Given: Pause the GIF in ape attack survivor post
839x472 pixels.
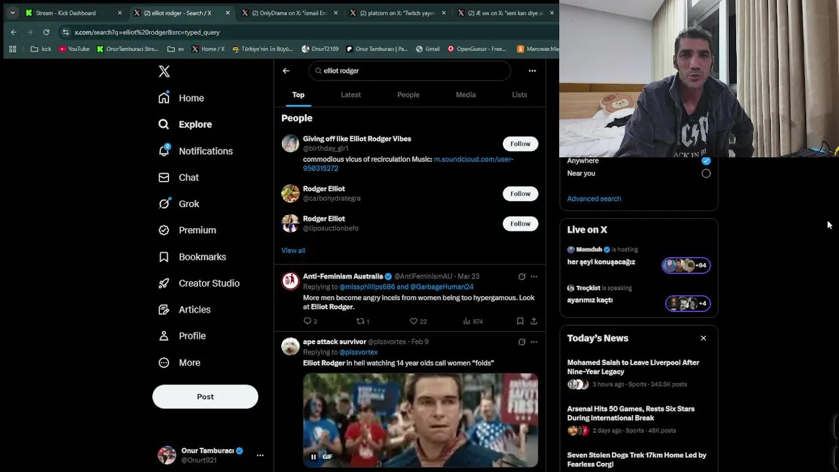Looking at the screenshot, I should [x=313, y=457].
